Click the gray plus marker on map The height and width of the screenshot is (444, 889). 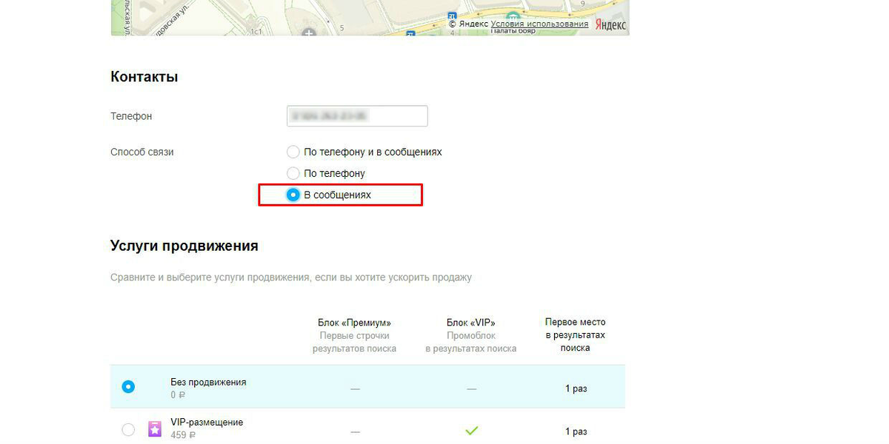coord(309,33)
